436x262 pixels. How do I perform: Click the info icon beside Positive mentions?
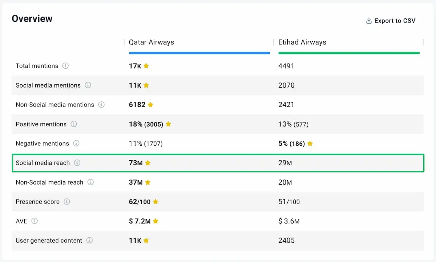point(74,124)
